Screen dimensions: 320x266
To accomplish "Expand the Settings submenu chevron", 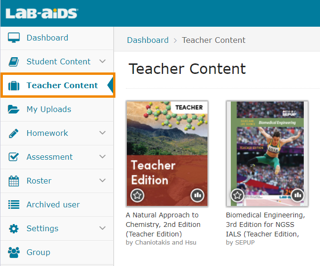I will 103,228.
